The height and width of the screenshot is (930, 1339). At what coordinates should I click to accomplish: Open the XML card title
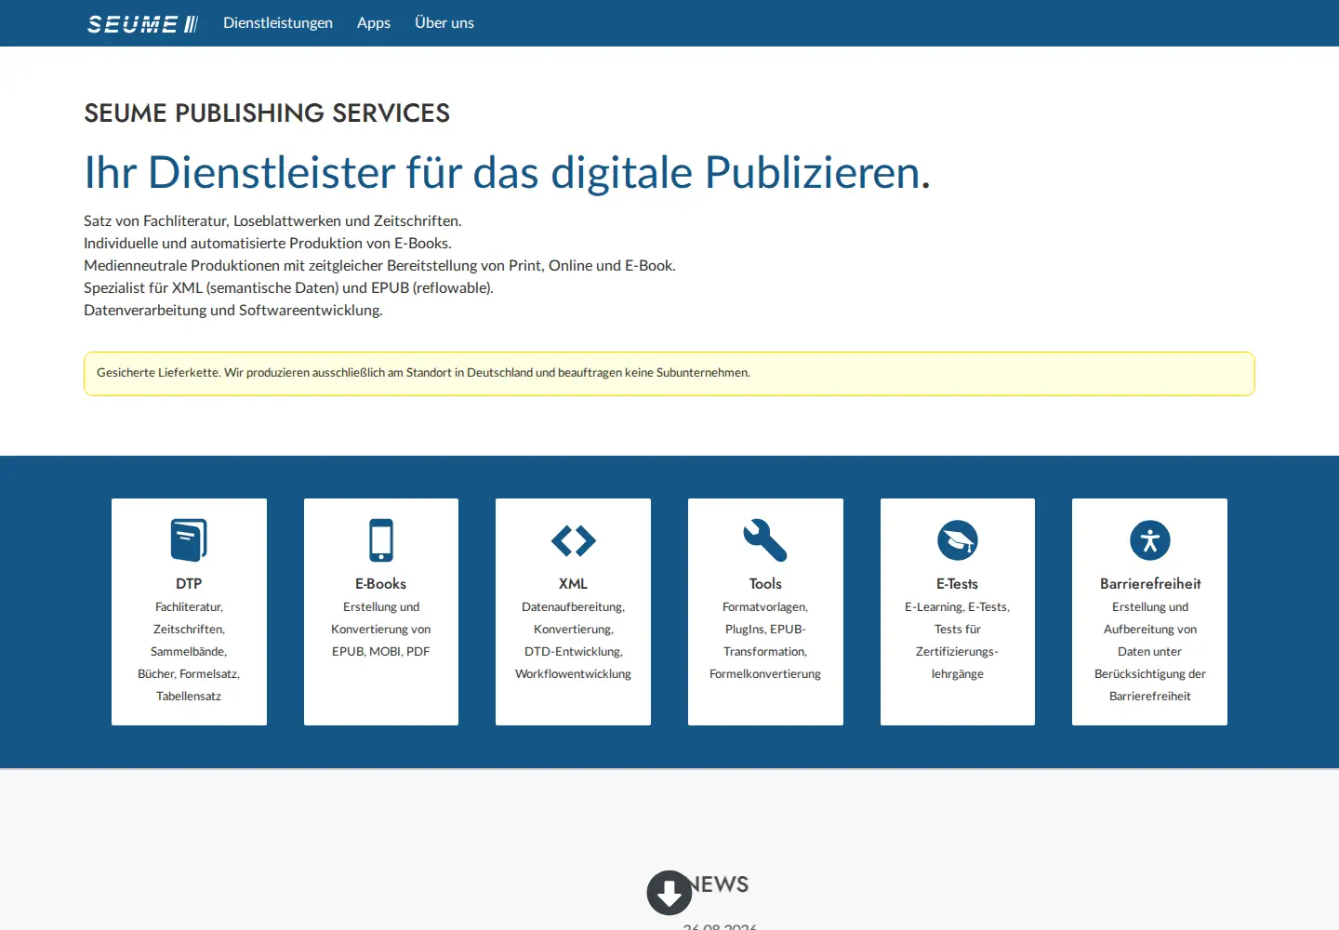pyautogui.click(x=574, y=584)
